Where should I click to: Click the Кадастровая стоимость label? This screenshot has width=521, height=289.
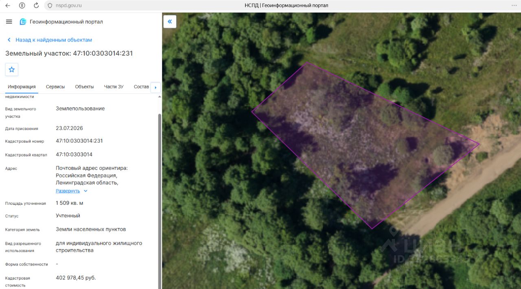click(18, 282)
